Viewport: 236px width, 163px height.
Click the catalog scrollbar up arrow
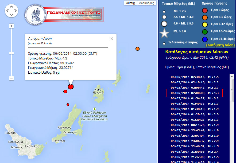[232, 76]
